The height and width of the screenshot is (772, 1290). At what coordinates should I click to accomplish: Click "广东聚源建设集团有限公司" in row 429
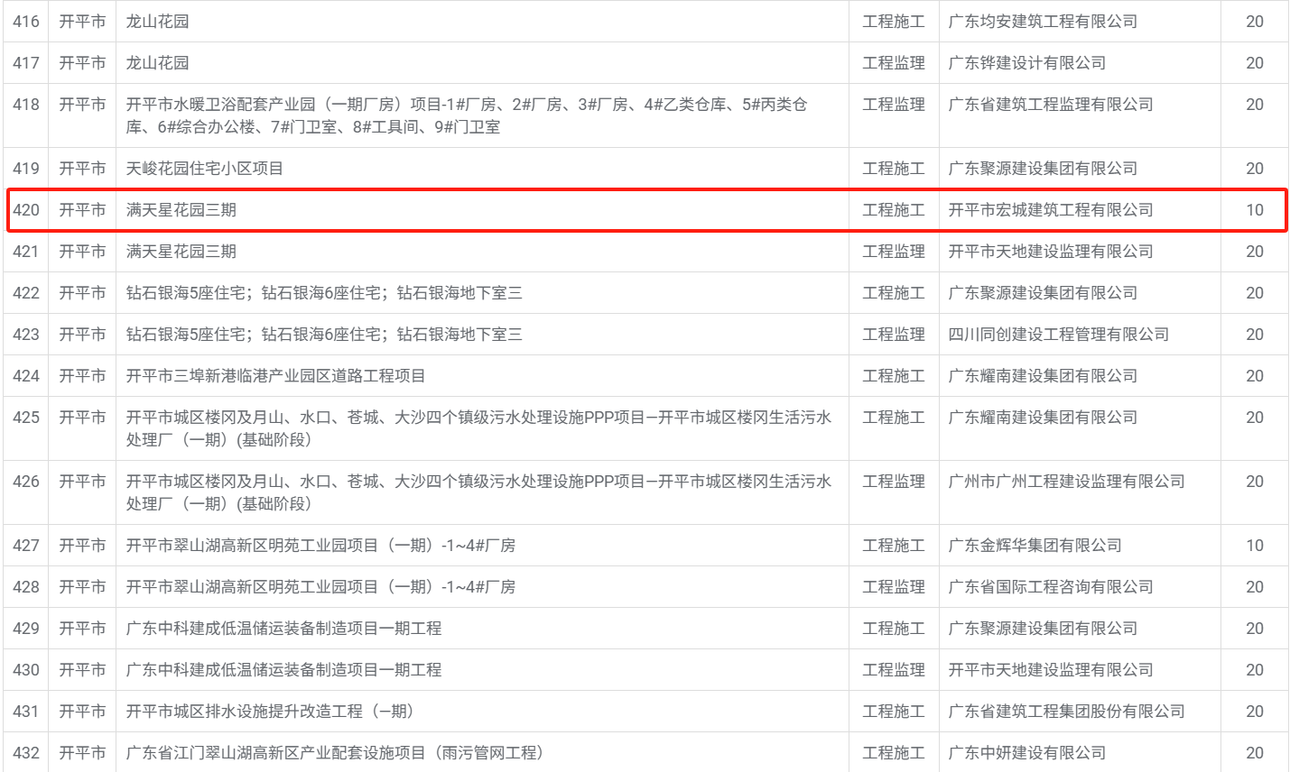[x=1043, y=629]
